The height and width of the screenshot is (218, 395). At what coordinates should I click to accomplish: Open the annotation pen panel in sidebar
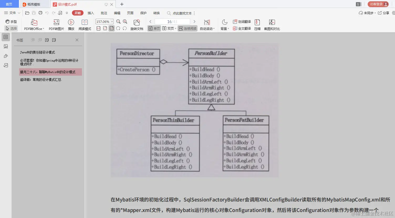(6, 56)
